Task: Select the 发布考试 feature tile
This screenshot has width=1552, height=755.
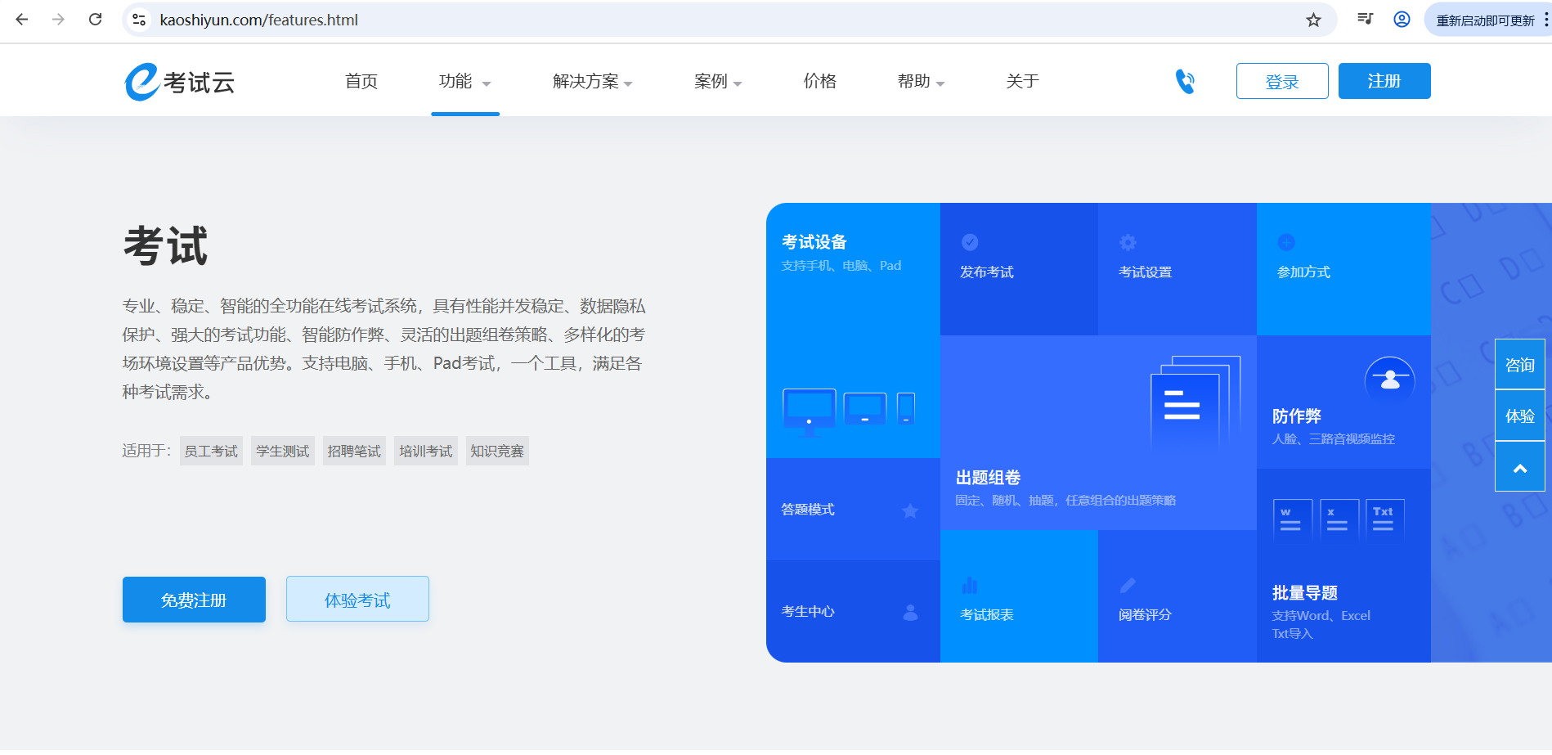Action: [x=1018, y=268]
